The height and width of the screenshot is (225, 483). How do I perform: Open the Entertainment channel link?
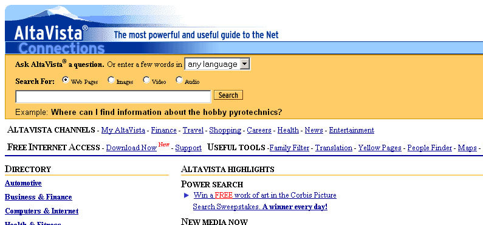point(352,130)
